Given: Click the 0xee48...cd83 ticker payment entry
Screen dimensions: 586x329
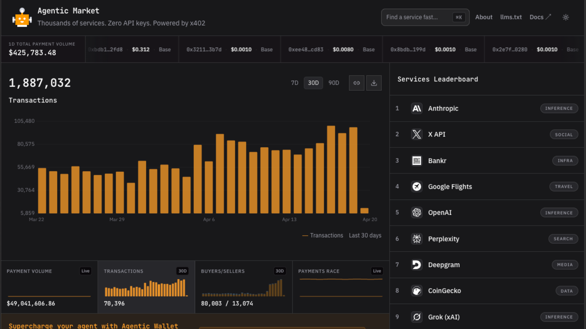Looking at the screenshot, I should pos(331,49).
